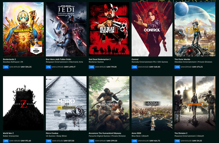Open the Borderlands 3 cover art
The image size is (219, 143).
[23, 29]
